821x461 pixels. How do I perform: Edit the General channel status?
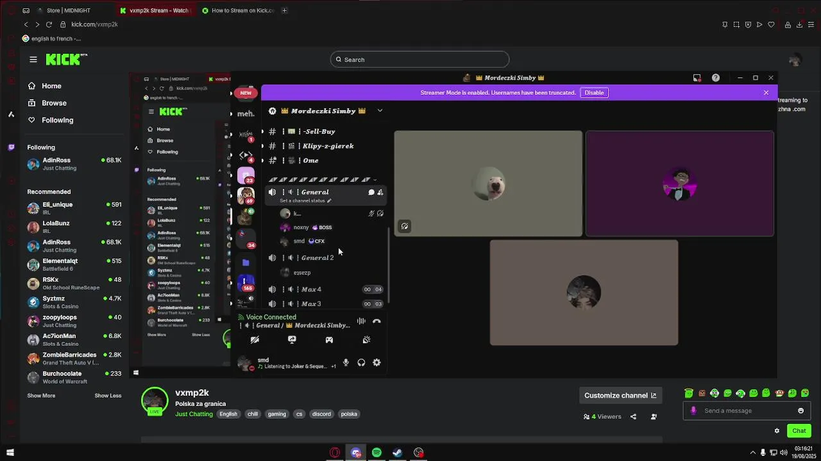[305, 200]
